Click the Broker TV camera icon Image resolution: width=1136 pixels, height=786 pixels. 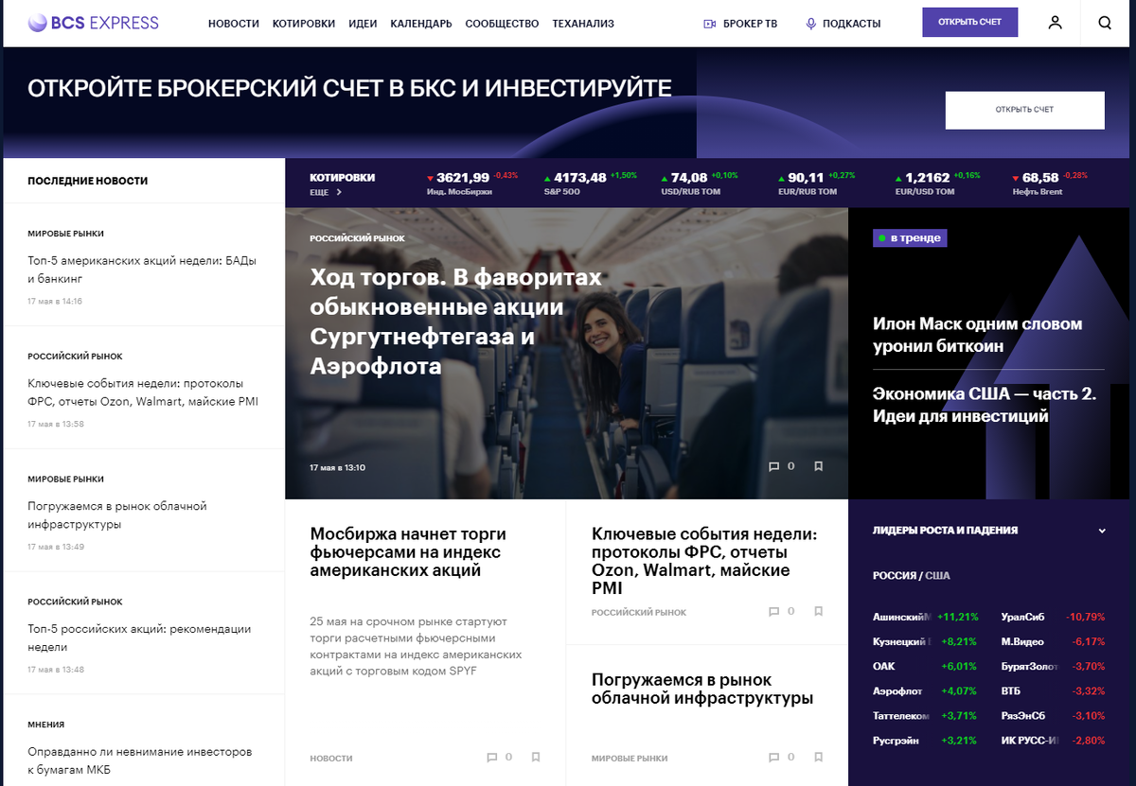point(709,24)
